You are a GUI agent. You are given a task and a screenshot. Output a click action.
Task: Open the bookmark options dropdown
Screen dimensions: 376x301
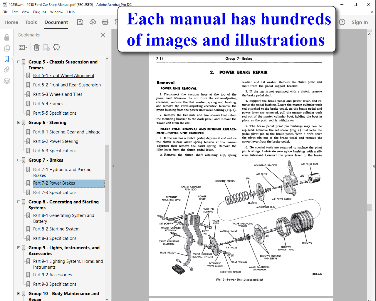click(23, 47)
